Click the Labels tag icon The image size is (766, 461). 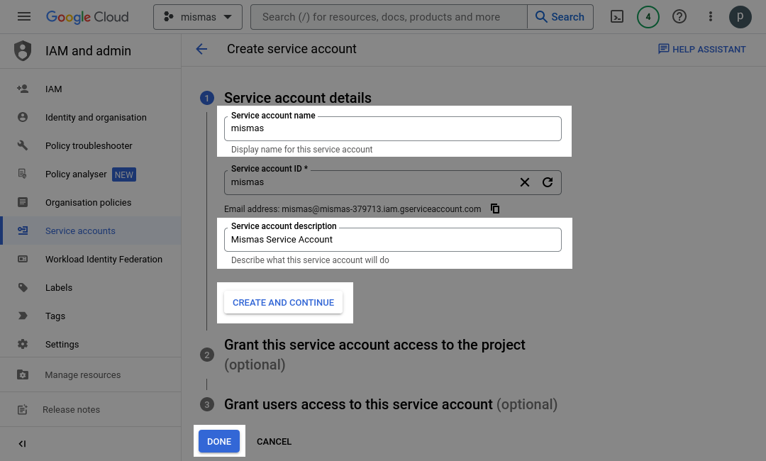(23, 287)
